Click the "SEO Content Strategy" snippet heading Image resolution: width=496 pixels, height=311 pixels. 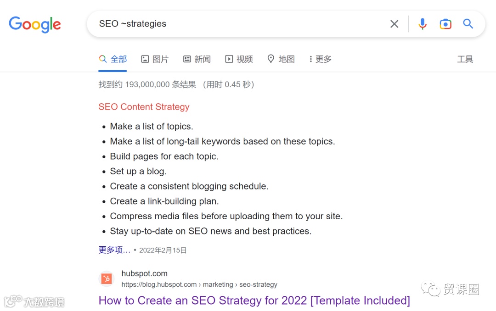pos(144,107)
